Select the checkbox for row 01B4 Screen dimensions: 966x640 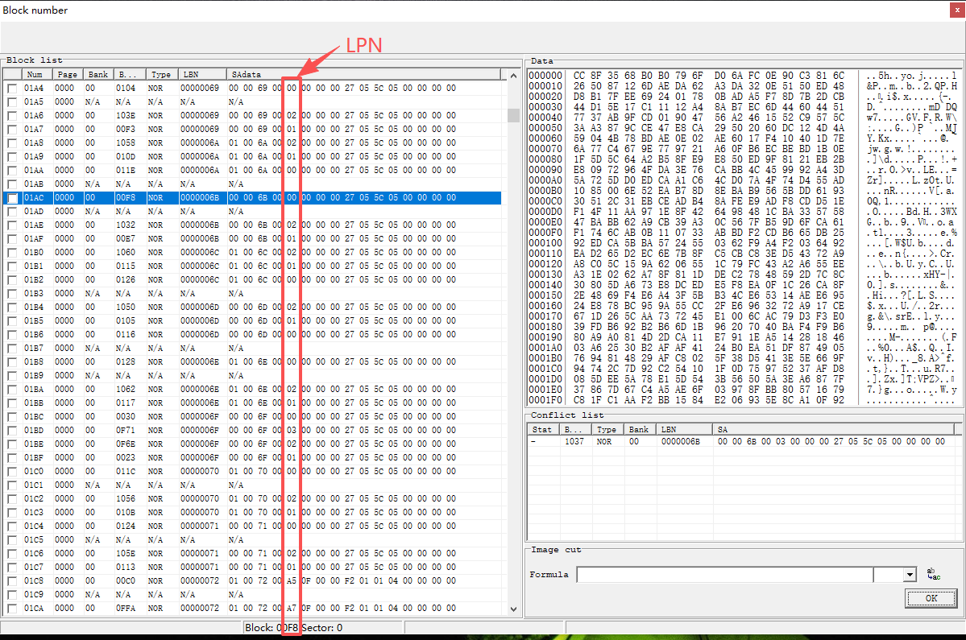point(12,307)
